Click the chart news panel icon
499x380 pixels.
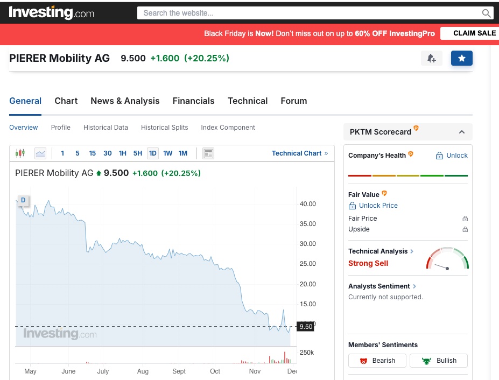point(208,153)
